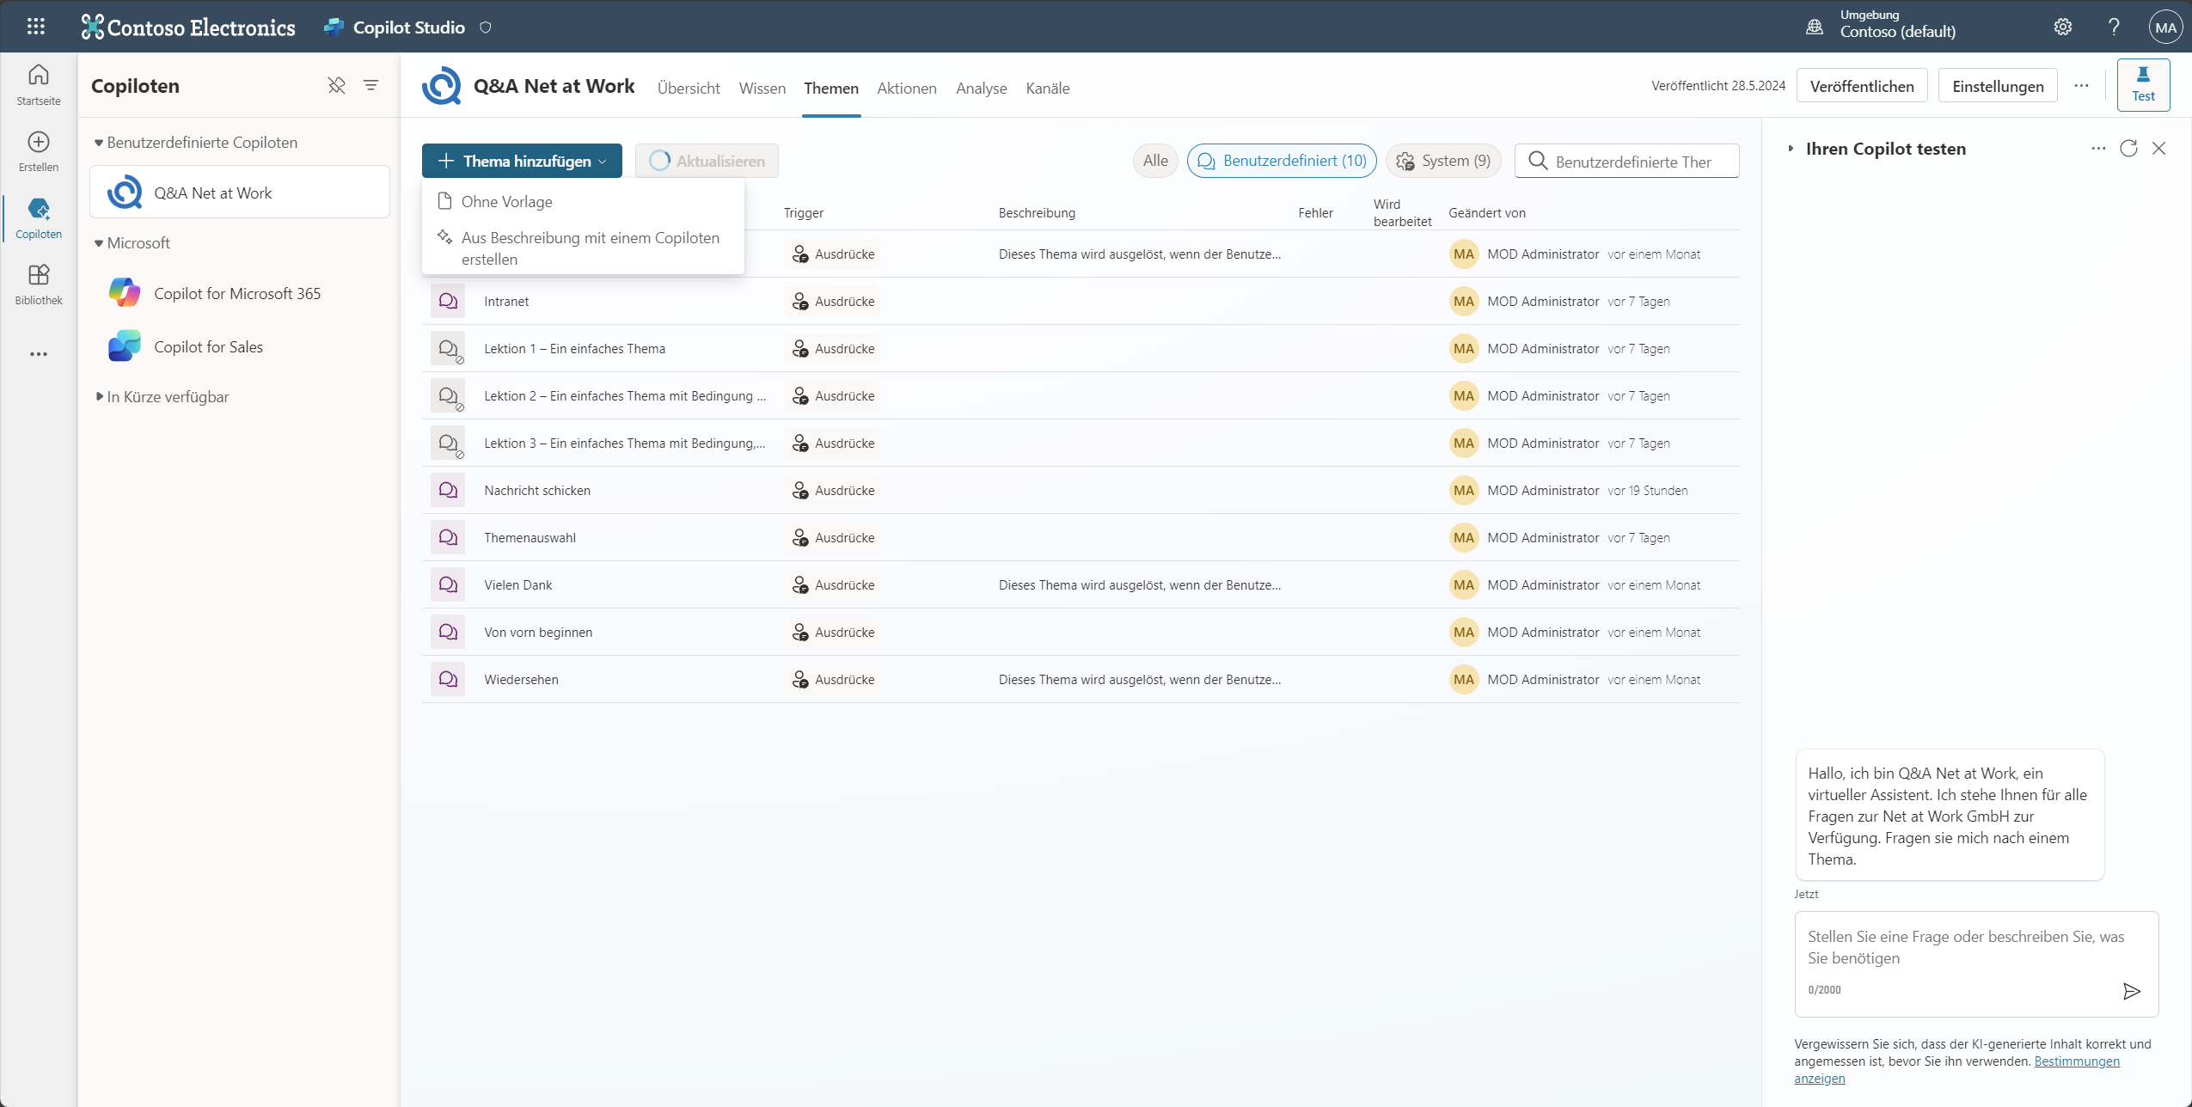Open Bibliothek in the left rail
This screenshot has width=2192, height=1107.
(39, 284)
